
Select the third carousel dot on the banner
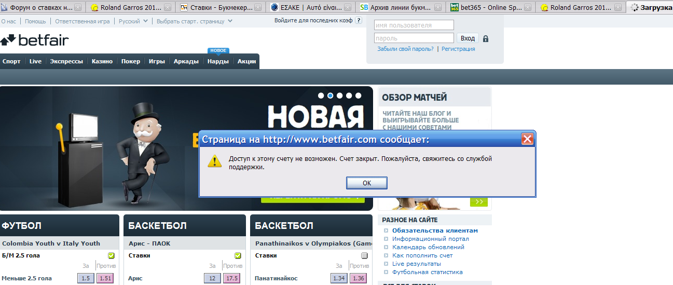point(339,96)
